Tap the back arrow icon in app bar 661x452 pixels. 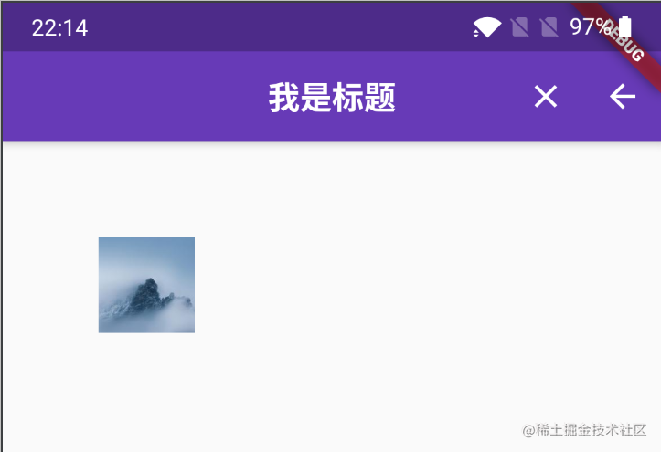[x=623, y=97]
